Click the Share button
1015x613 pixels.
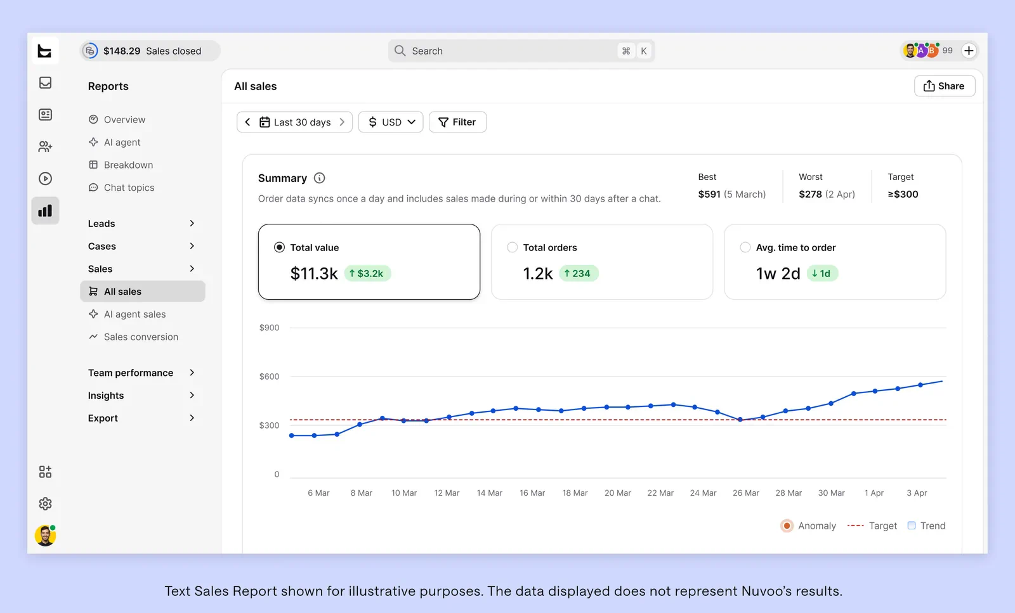pyautogui.click(x=944, y=86)
